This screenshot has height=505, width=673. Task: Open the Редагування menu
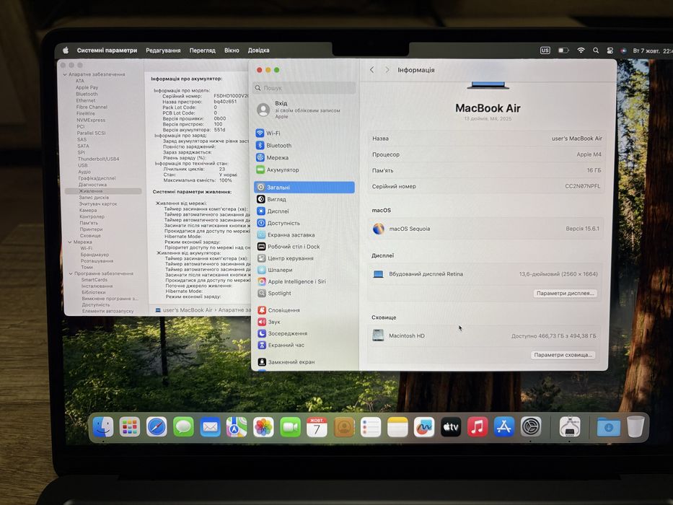(163, 50)
